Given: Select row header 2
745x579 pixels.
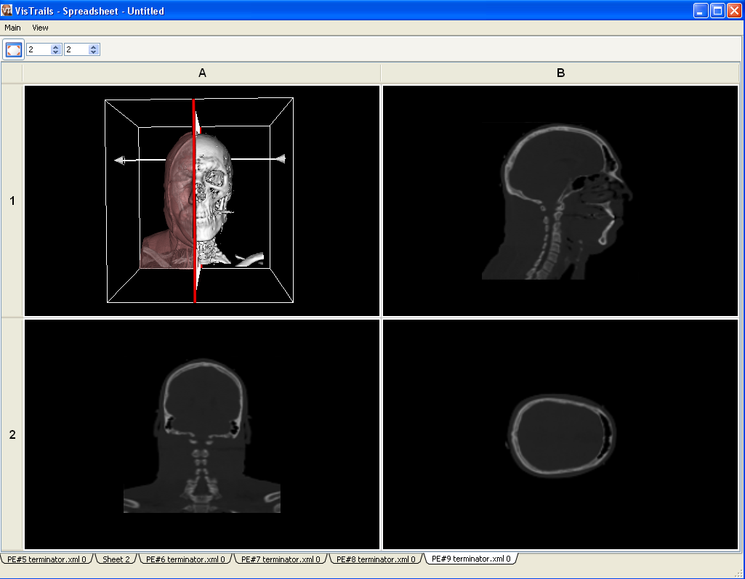Looking at the screenshot, I should tap(12, 434).
